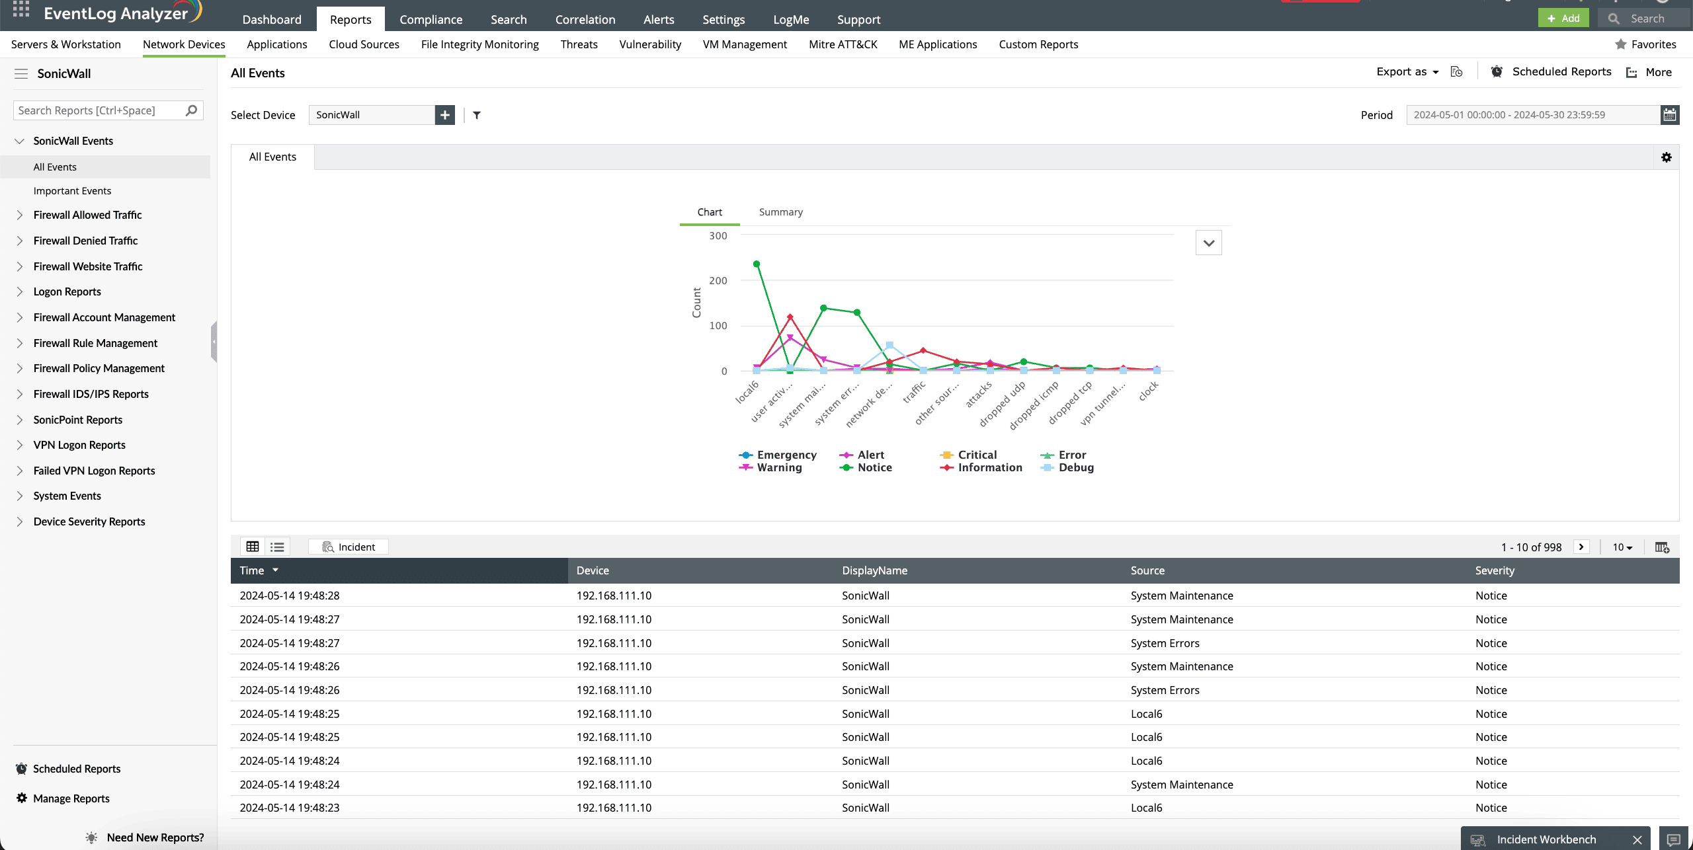
Task: Toggle Warning series in chart legend
Action: point(770,467)
